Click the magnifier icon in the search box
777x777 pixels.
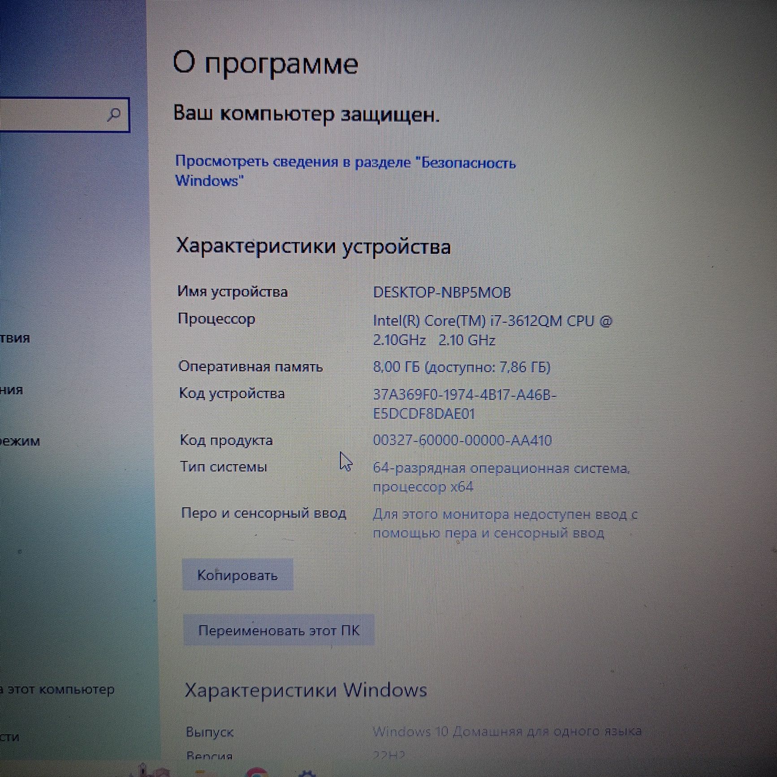coord(114,115)
